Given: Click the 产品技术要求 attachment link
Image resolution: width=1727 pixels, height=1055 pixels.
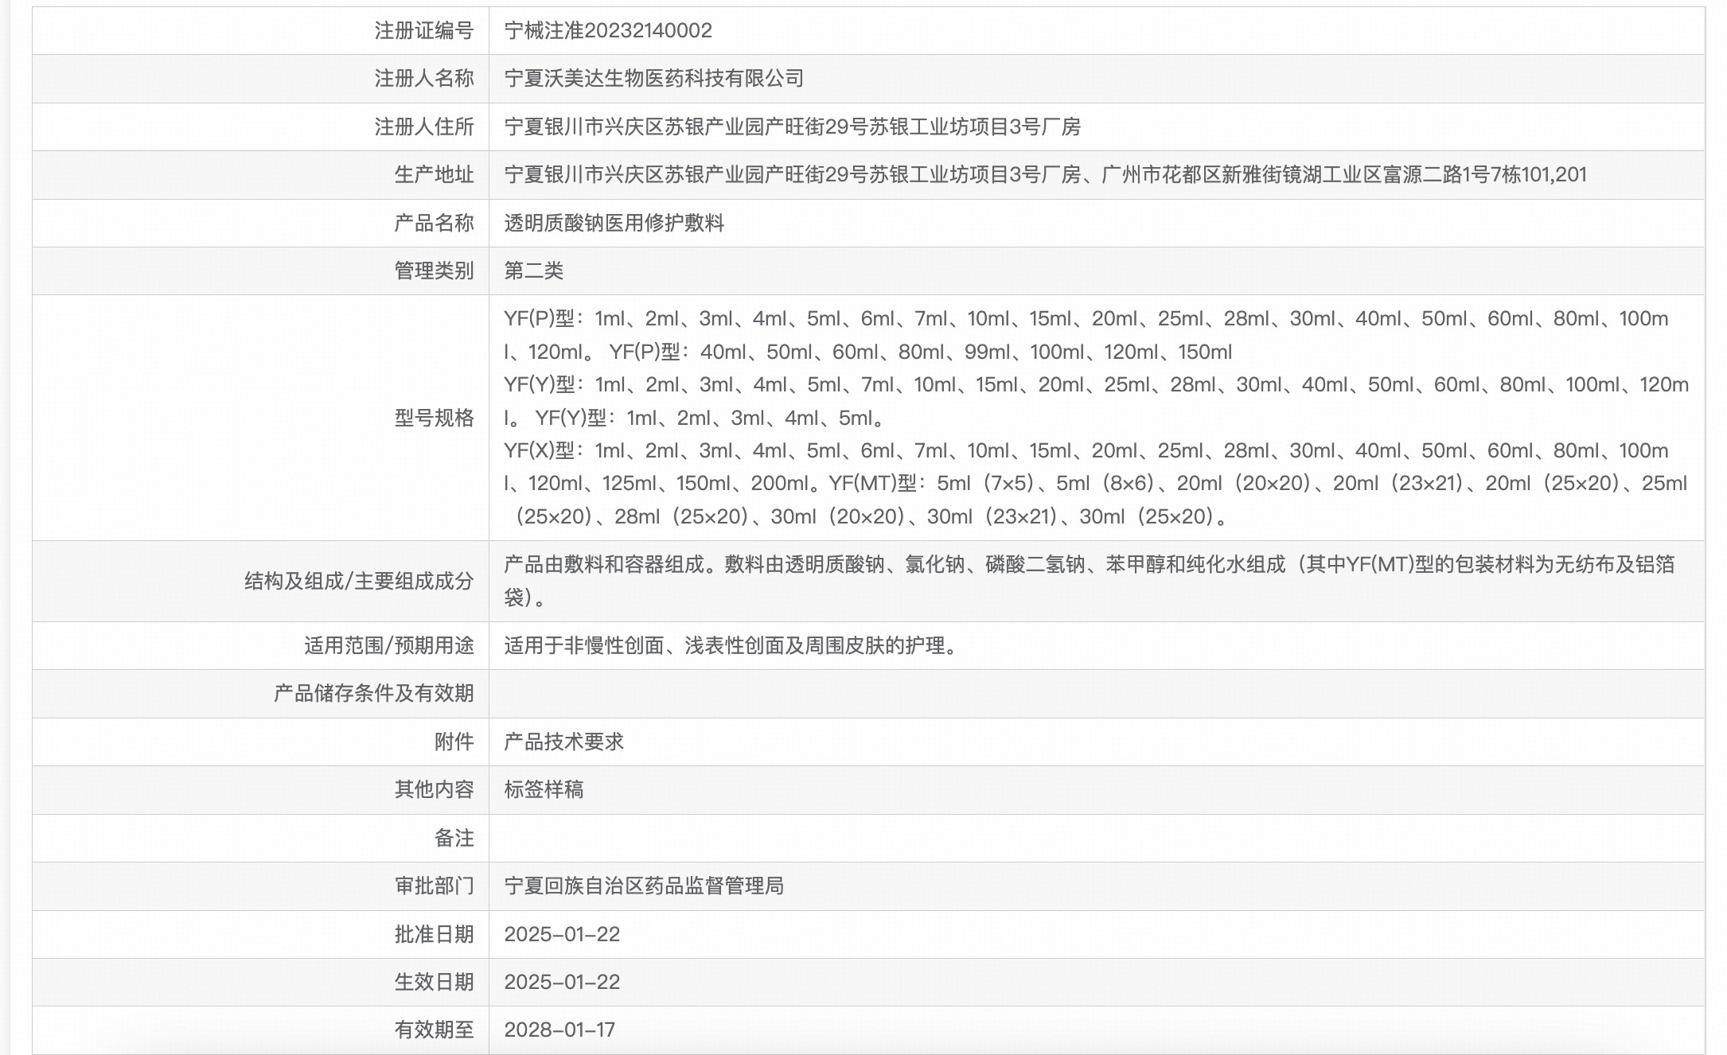Looking at the screenshot, I should (x=563, y=742).
